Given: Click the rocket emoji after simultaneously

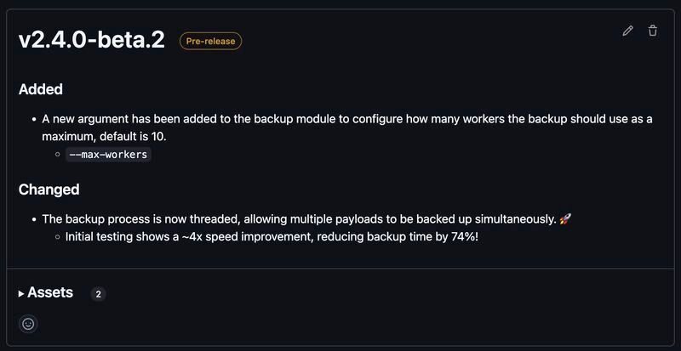Looking at the screenshot, I should [565, 219].
